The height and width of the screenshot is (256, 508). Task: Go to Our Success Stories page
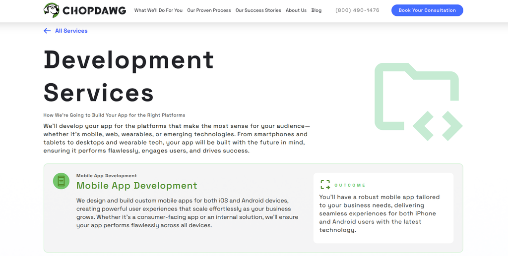pyautogui.click(x=258, y=10)
